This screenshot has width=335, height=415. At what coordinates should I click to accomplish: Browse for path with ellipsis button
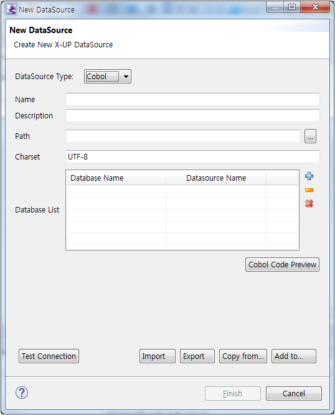tap(310, 136)
